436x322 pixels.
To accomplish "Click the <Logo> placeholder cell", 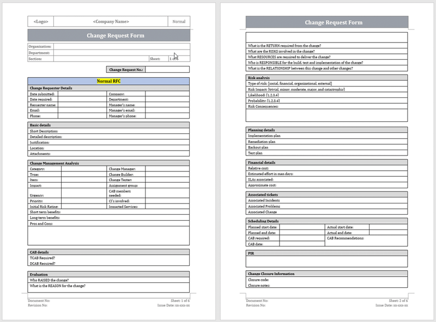I will pos(41,21).
